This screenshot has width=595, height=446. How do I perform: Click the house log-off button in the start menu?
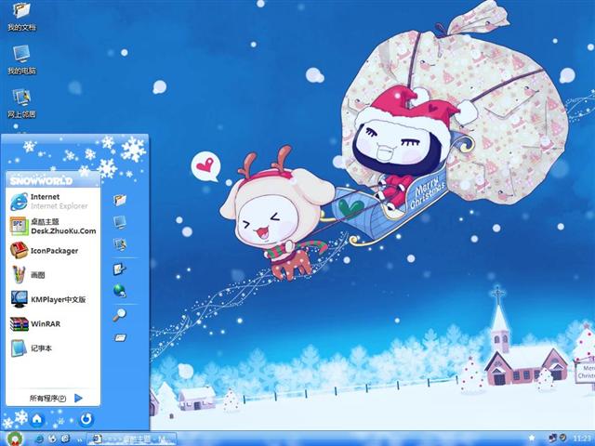[37, 419]
